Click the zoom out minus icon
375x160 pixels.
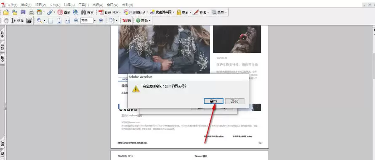(76, 21)
